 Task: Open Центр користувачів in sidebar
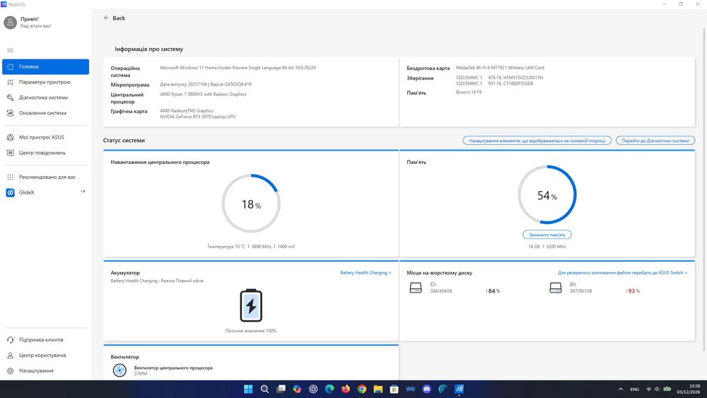click(45, 355)
